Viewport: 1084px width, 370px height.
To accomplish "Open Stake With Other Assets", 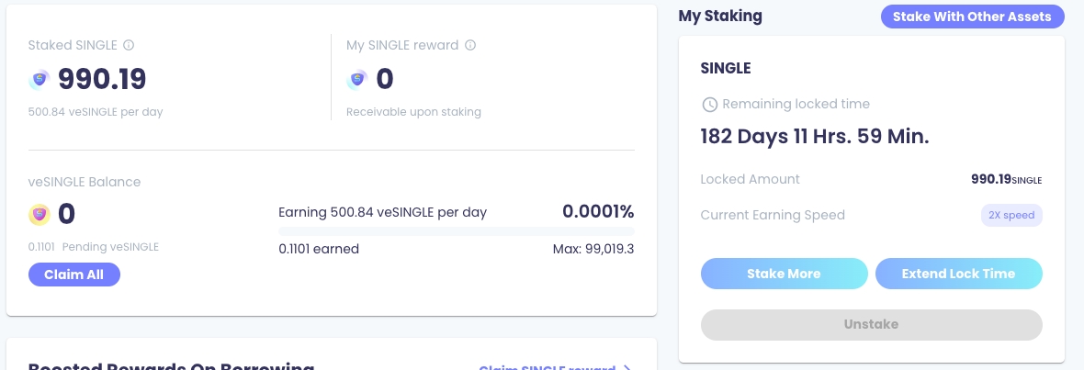I will click(972, 17).
